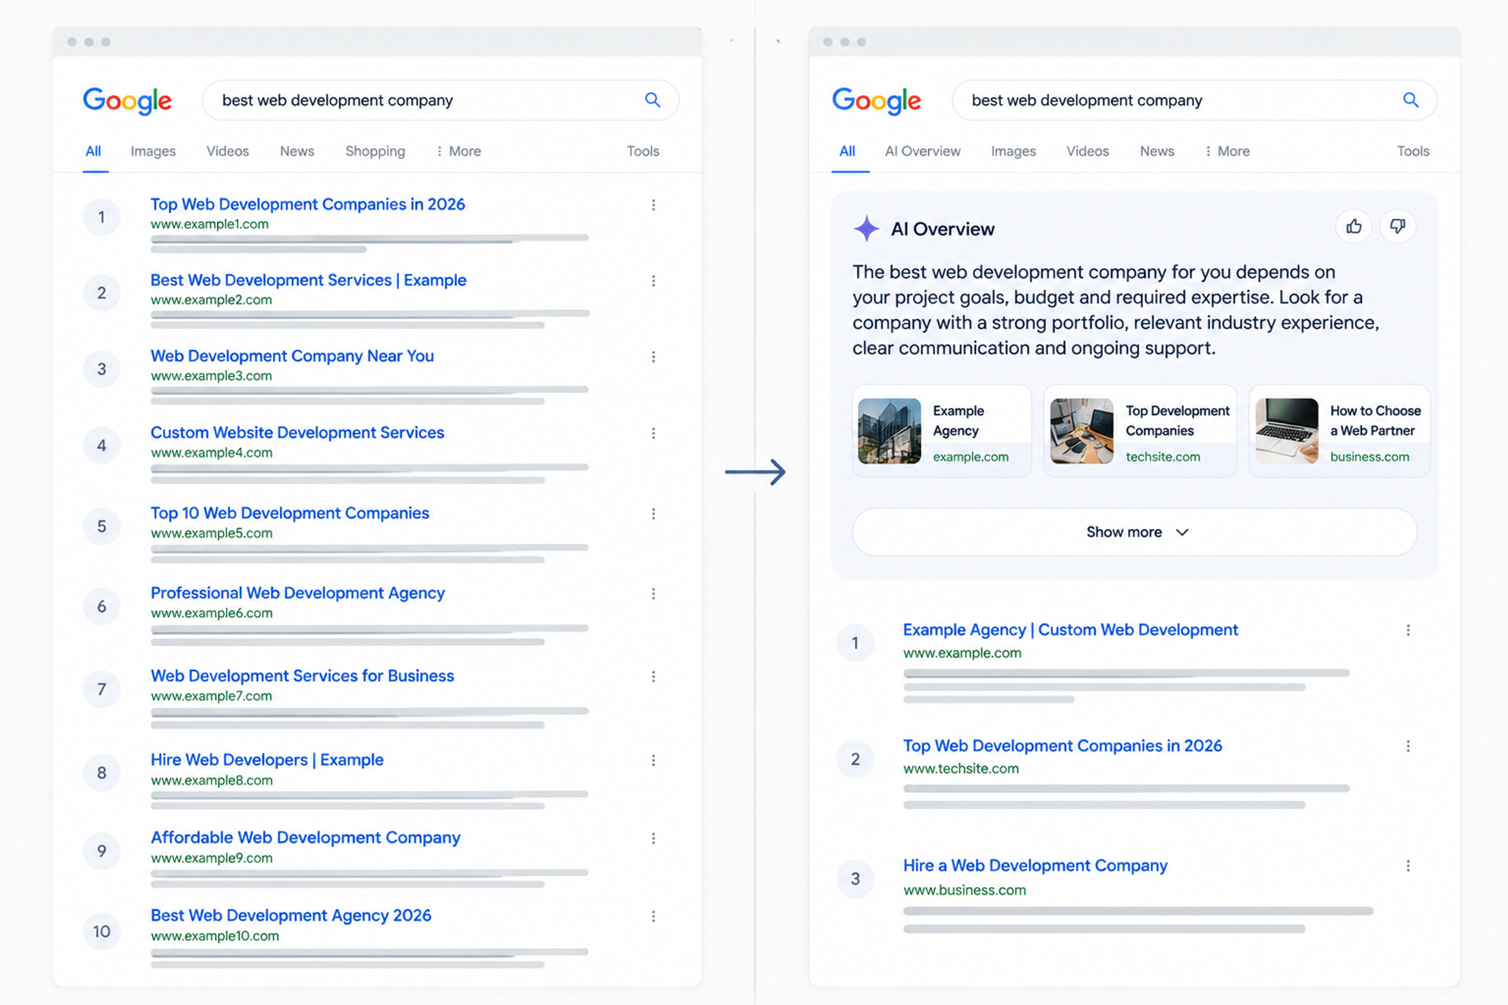Click www.business.com URL text
This screenshot has width=1508, height=1005.
click(x=964, y=890)
